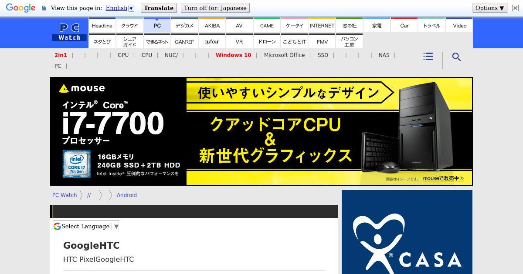Click the CASA advertisement image
Viewport: 523px width, 274px height.
pos(407,232)
